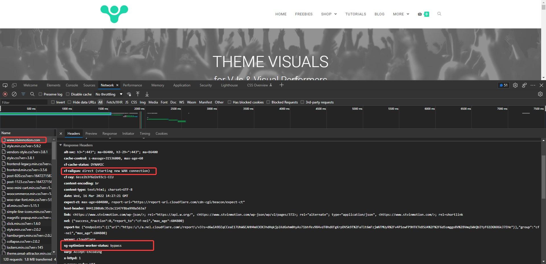Click the import HAR upload arrow
The height and width of the screenshot is (264, 546).
pos(138,94)
